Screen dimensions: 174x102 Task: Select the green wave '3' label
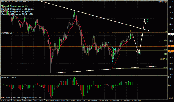click(148, 21)
